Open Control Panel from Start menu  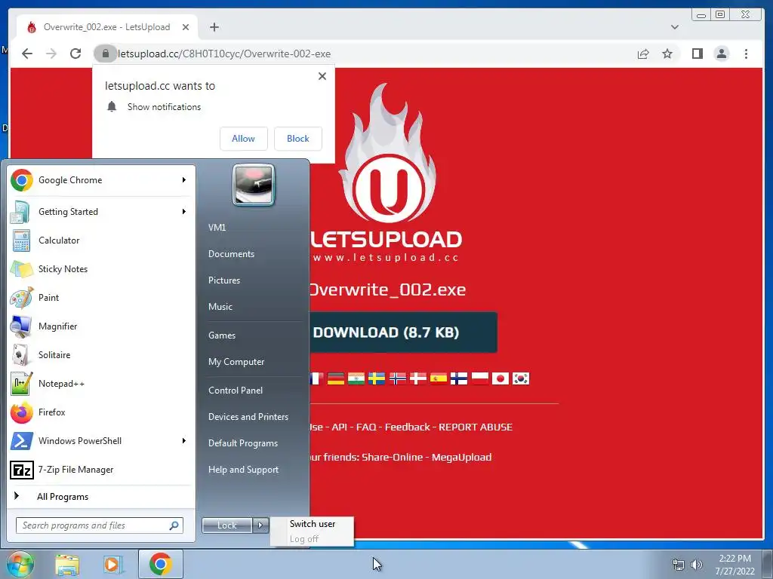click(x=236, y=391)
